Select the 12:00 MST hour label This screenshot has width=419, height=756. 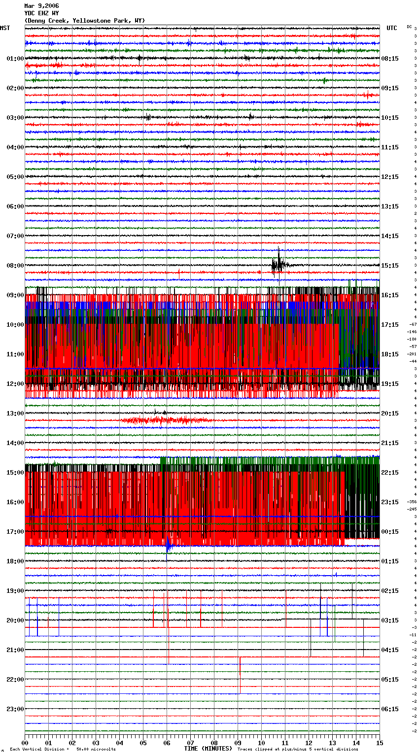[x=15, y=384]
